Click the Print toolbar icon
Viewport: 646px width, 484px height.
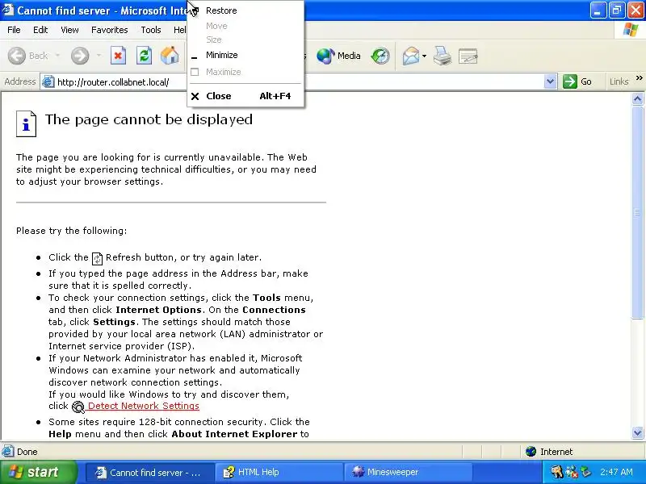click(443, 56)
